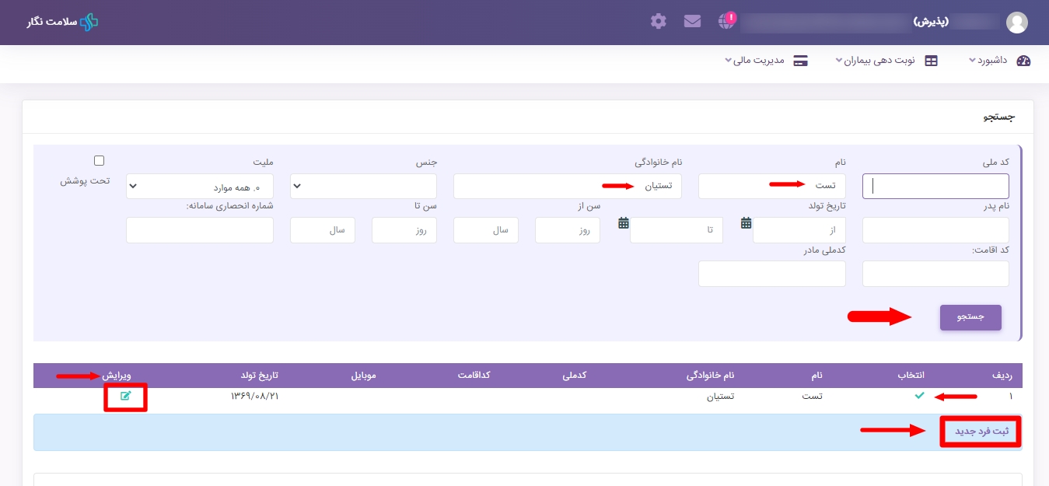1049x486 pixels.
Task: Click the green select checkmark in row 1
Action: [x=919, y=397]
